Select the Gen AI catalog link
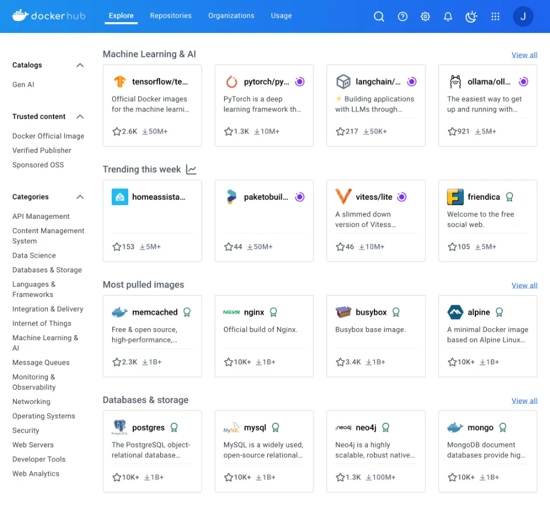Viewport: 550px width, 506px height. pos(23,84)
